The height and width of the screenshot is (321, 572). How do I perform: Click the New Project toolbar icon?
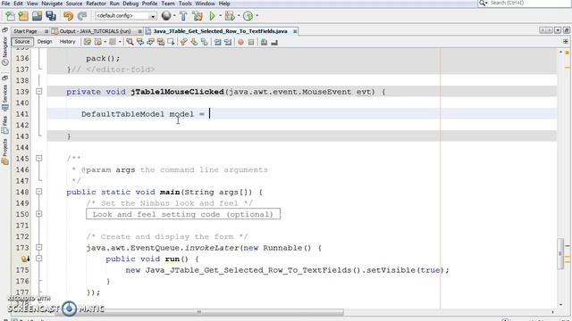pyautogui.click(x=23, y=16)
